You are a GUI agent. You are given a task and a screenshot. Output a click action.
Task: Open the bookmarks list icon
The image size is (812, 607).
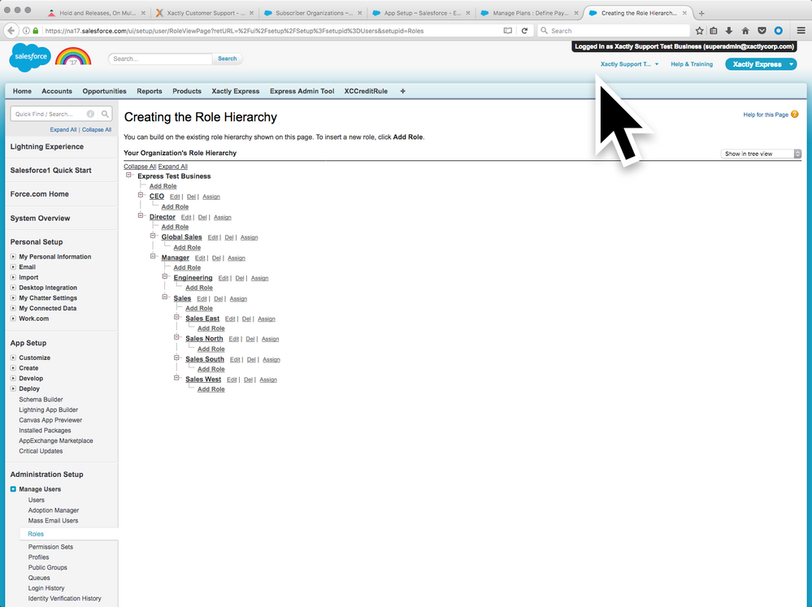coord(714,31)
